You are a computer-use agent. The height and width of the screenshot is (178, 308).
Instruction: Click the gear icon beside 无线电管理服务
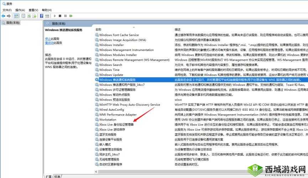click(x=97, y=159)
